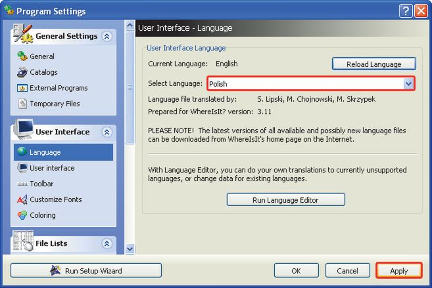Confirm settings with OK button

(x=296, y=271)
